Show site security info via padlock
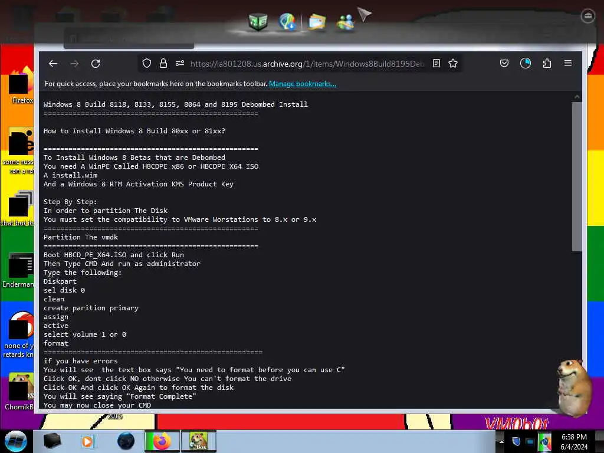 [x=163, y=63]
